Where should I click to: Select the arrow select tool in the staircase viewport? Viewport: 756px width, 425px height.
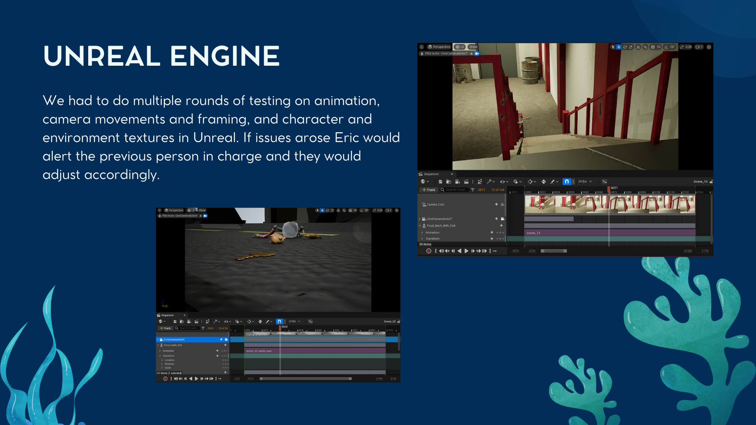(613, 47)
